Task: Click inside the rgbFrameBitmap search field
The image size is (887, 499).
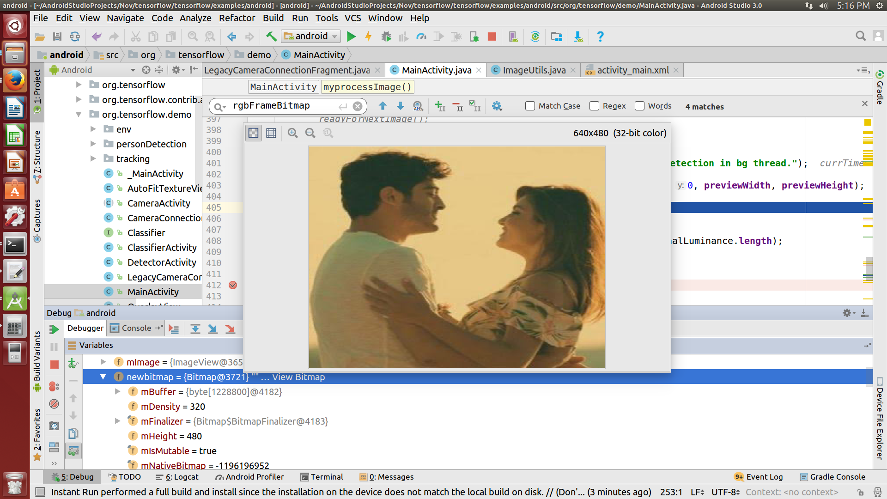Action: point(277,106)
